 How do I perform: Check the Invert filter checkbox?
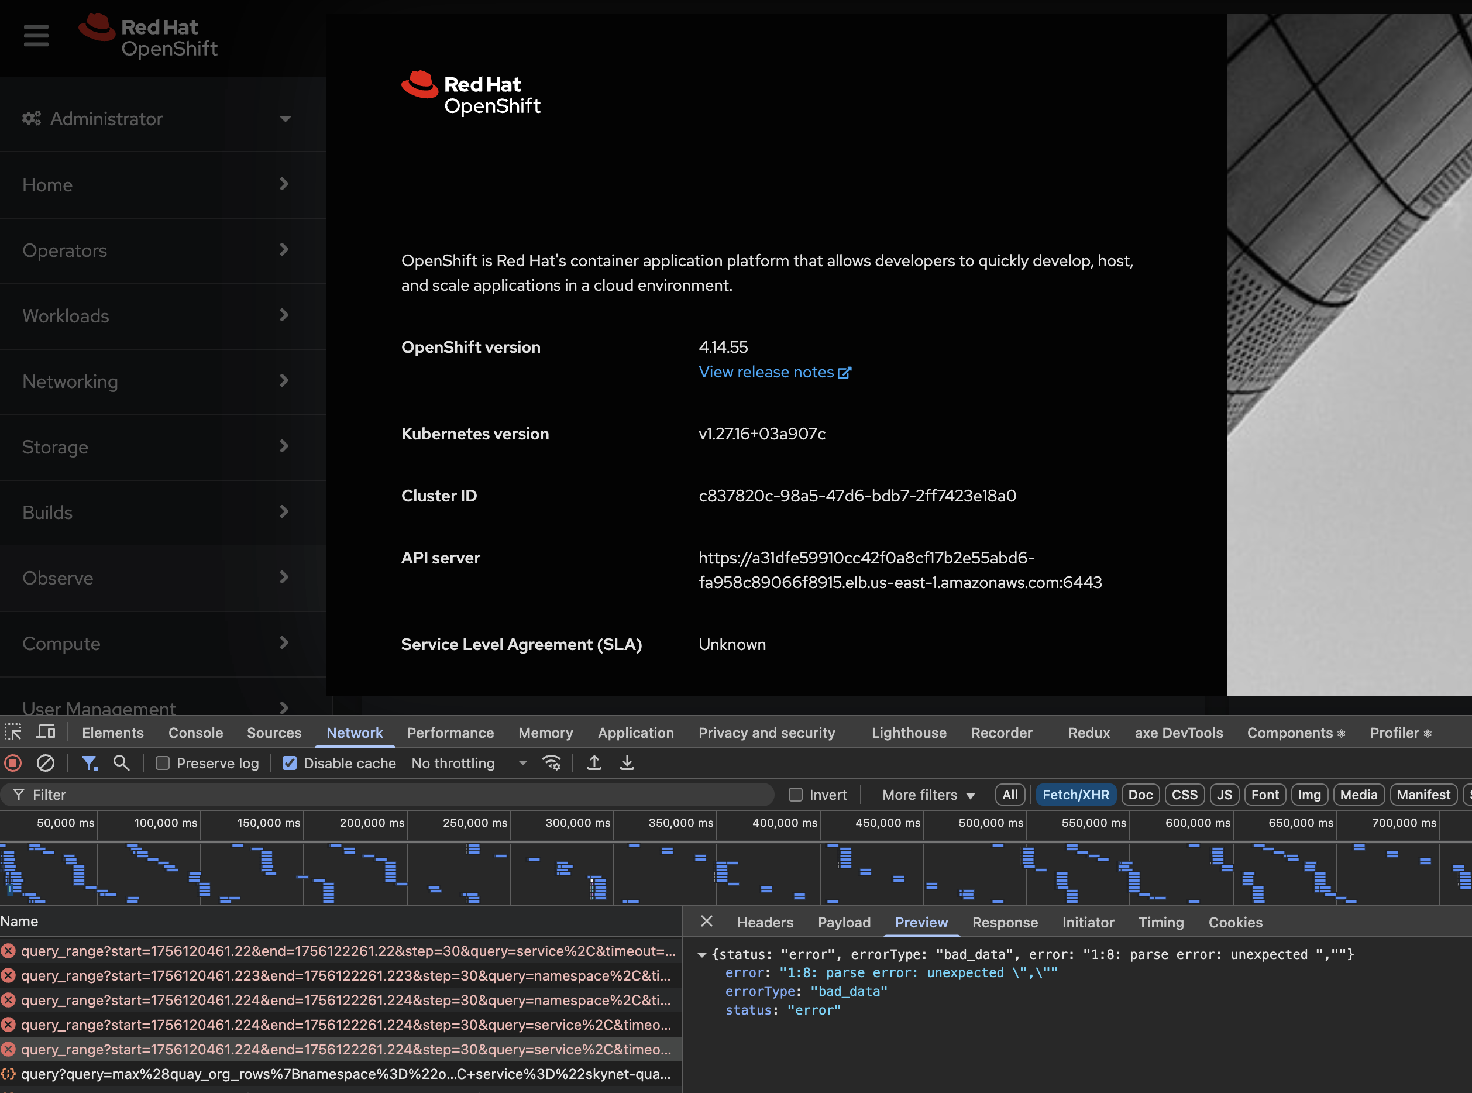pyautogui.click(x=795, y=795)
